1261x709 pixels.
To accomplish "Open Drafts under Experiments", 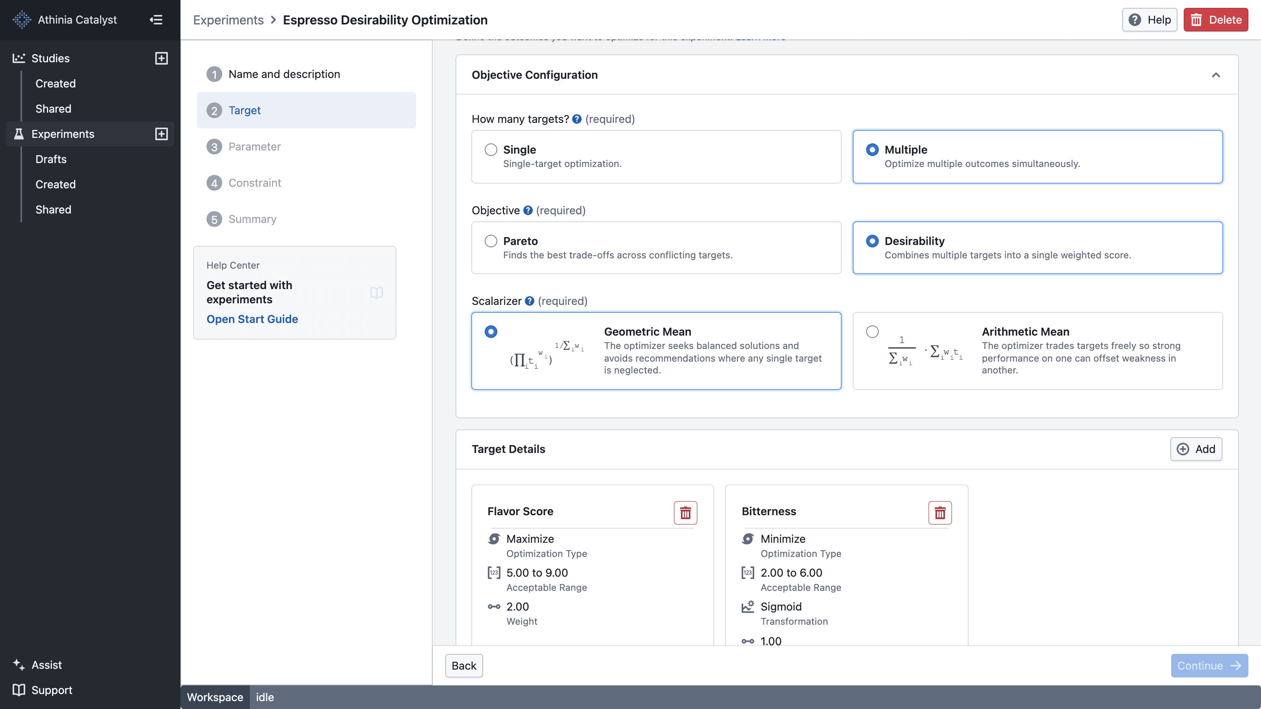I will point(51,159).
